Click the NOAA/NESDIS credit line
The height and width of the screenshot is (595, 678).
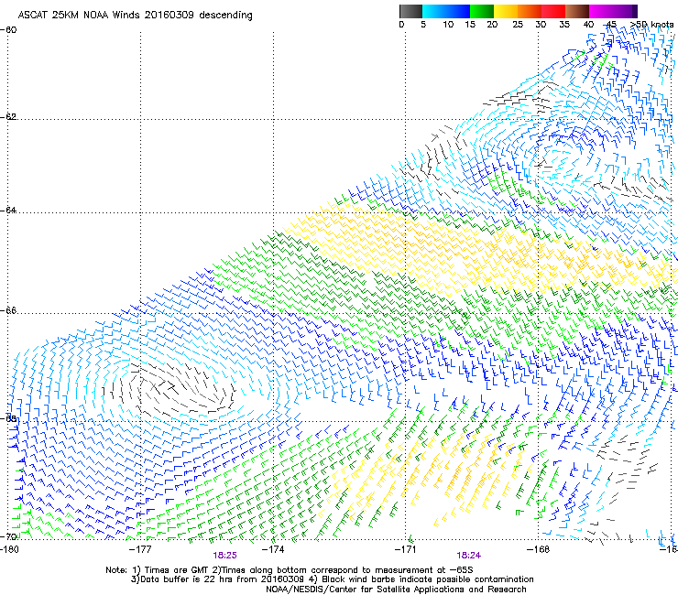[396, 590]
